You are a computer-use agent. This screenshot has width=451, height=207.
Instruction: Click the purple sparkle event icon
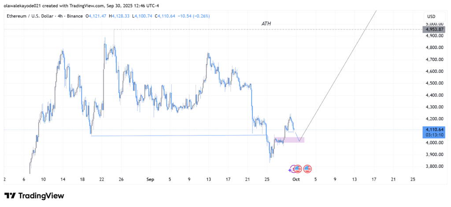(291, 169)
